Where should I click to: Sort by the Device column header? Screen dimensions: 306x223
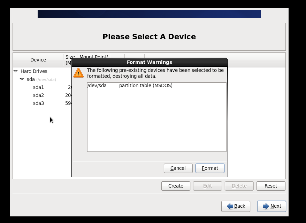[38, 60]
